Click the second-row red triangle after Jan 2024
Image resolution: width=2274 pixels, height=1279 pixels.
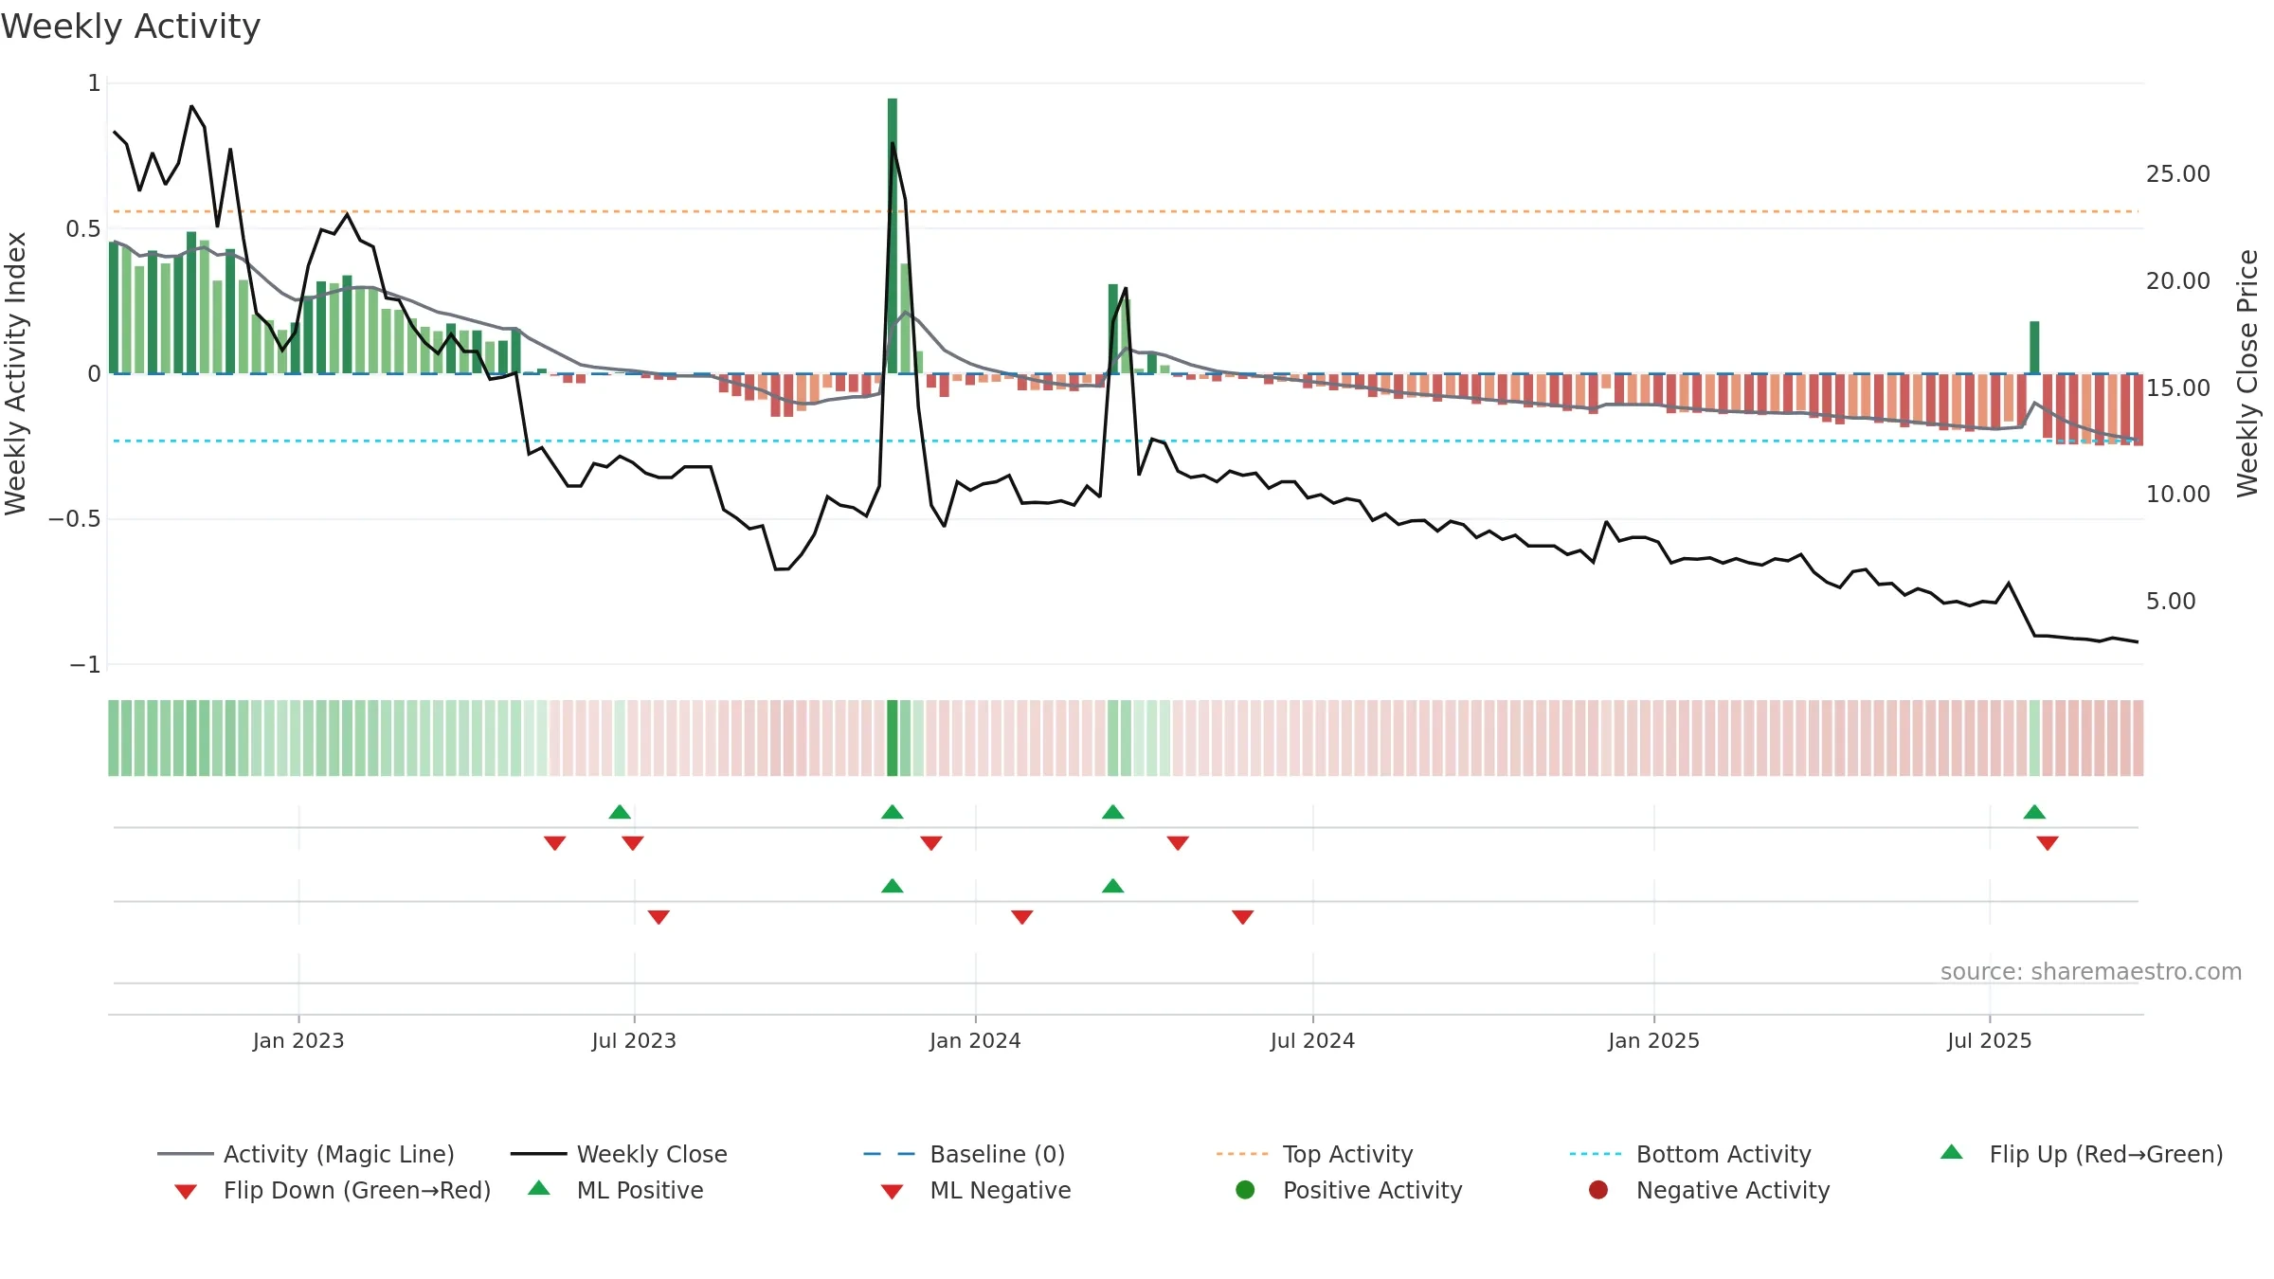[1022, 917]
